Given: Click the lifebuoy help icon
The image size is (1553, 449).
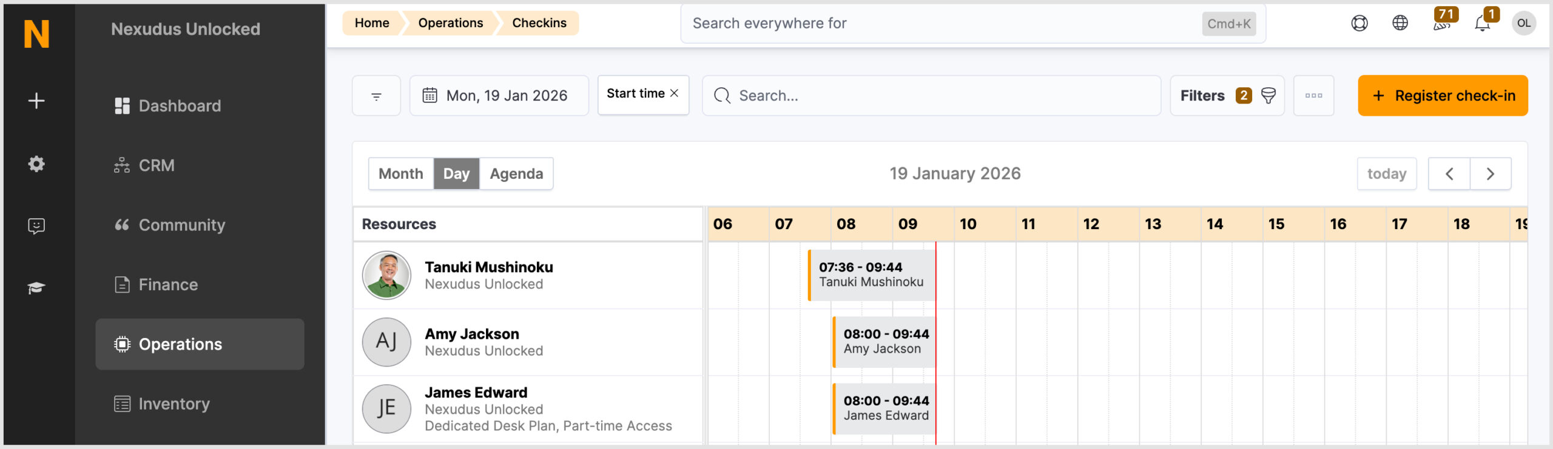Looking at the screenshot, I should click(1359, 23).
